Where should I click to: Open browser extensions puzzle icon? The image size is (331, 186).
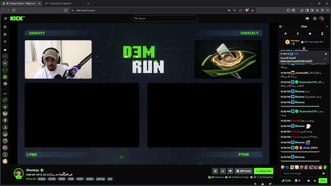288,10
